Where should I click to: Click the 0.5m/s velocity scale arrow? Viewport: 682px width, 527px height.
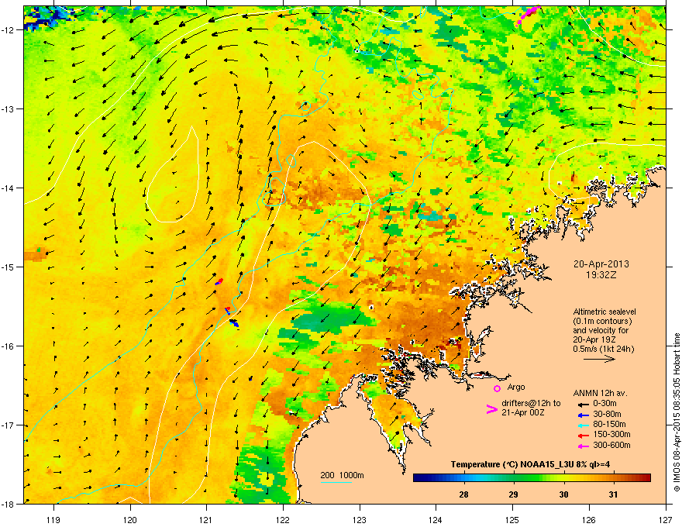point(599,359)
